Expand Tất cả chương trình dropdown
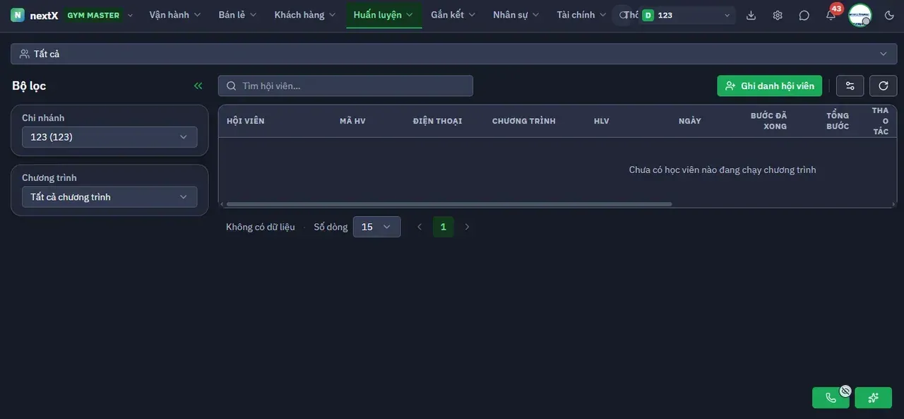This screenshot has width=904, height=419. pos(109,197)
